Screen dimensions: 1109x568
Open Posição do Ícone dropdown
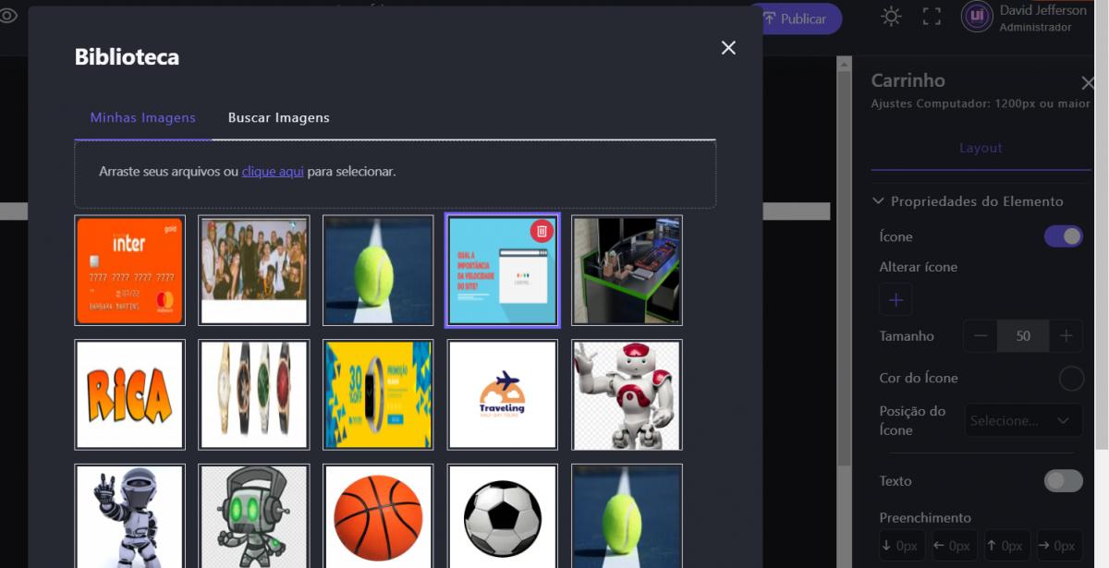(x=1023, y=420)
